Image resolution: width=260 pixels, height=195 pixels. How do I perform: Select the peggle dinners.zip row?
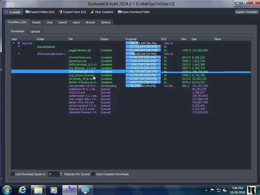(x=131, y=50)
